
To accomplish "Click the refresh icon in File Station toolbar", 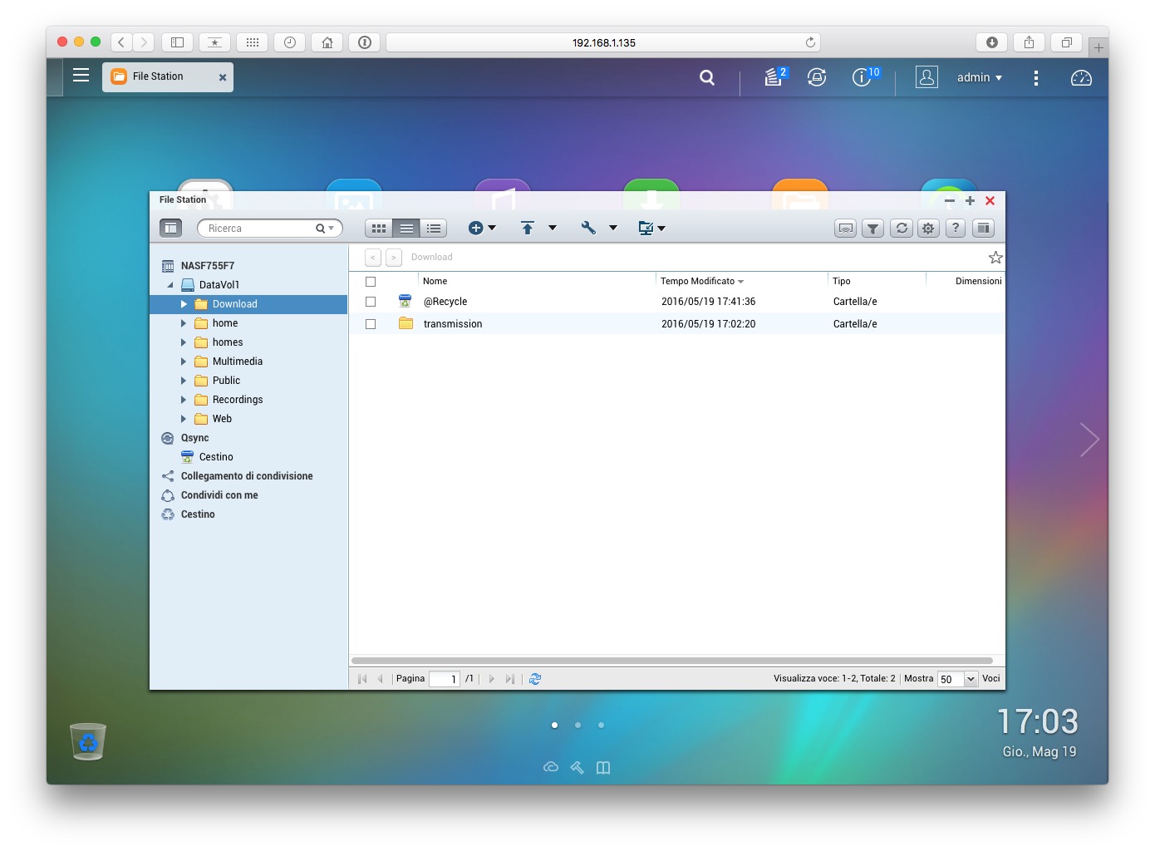I will pos(902,228).
